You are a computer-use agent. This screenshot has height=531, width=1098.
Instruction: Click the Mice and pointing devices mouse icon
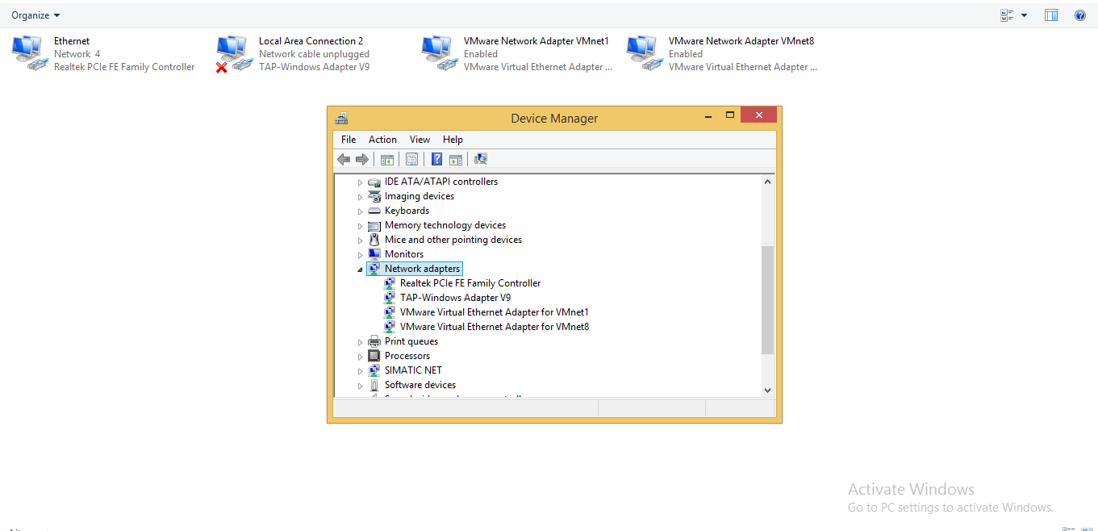(374, 240)
